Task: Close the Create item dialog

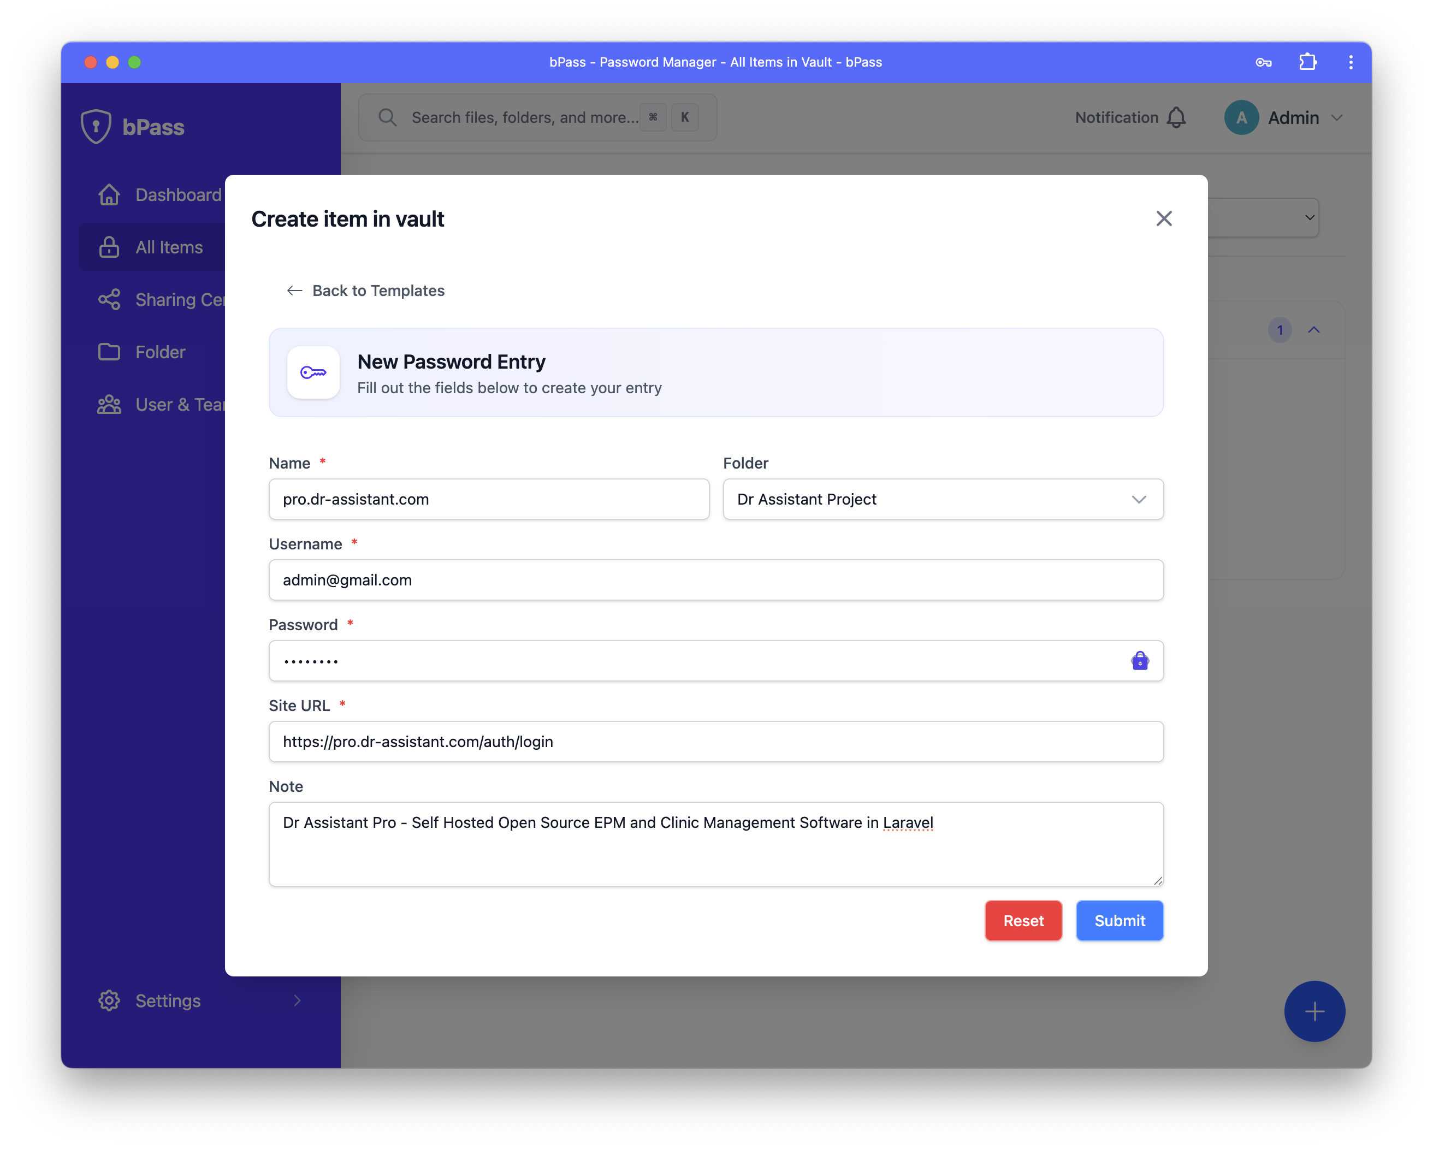Action: [x=1163, y=218]
